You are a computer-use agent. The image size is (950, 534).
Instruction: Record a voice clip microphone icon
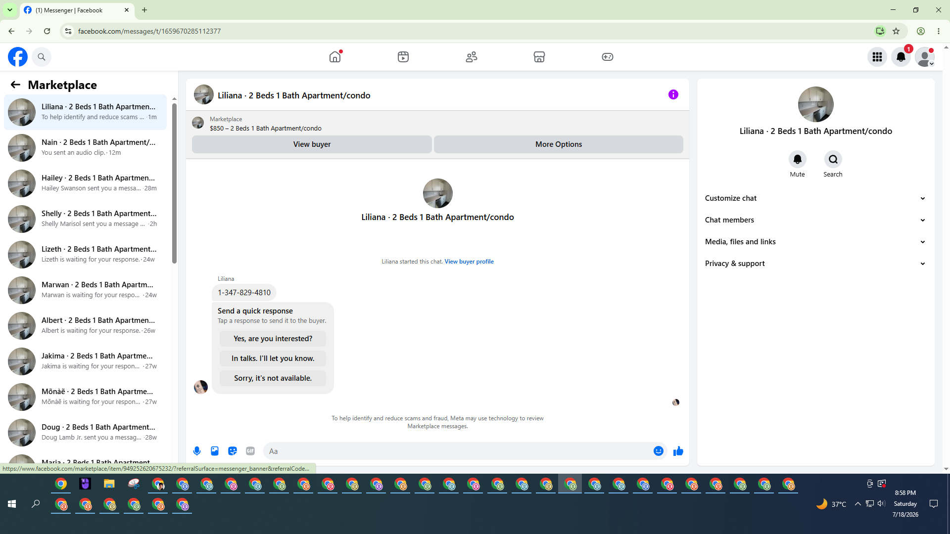197,451
